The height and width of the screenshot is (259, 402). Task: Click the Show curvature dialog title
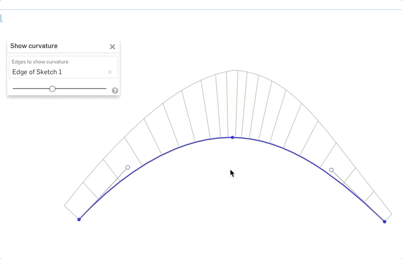pyautogui.click(x=34, y=46)
